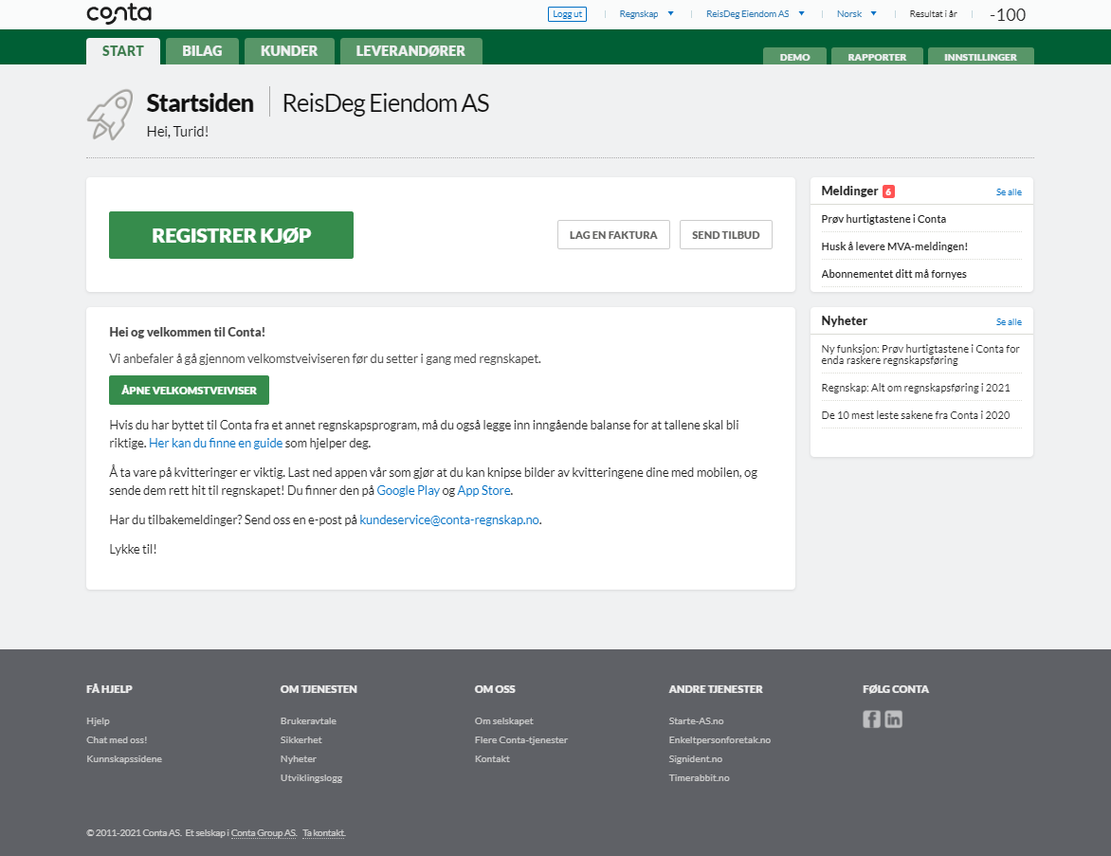Open the DEMO tab
Viewport: 1111px width, 856px height.
pos(795,57)
